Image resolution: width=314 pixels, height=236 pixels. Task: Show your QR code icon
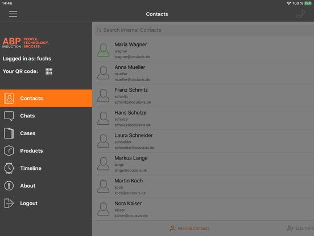(49, 71)
